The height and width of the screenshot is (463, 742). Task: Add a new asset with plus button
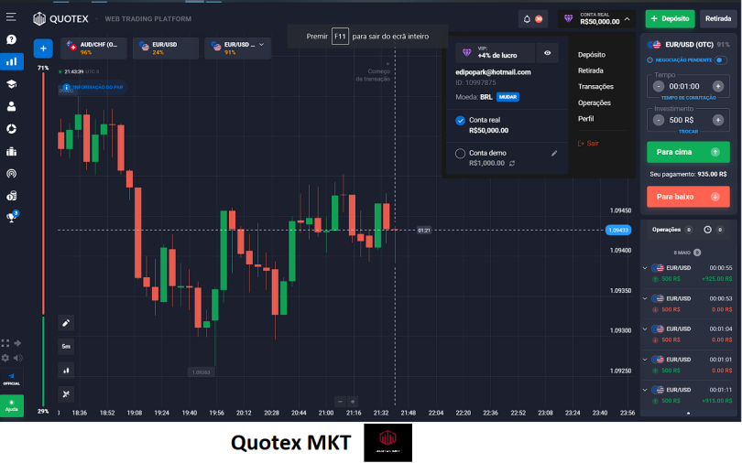tap(43, 48)
